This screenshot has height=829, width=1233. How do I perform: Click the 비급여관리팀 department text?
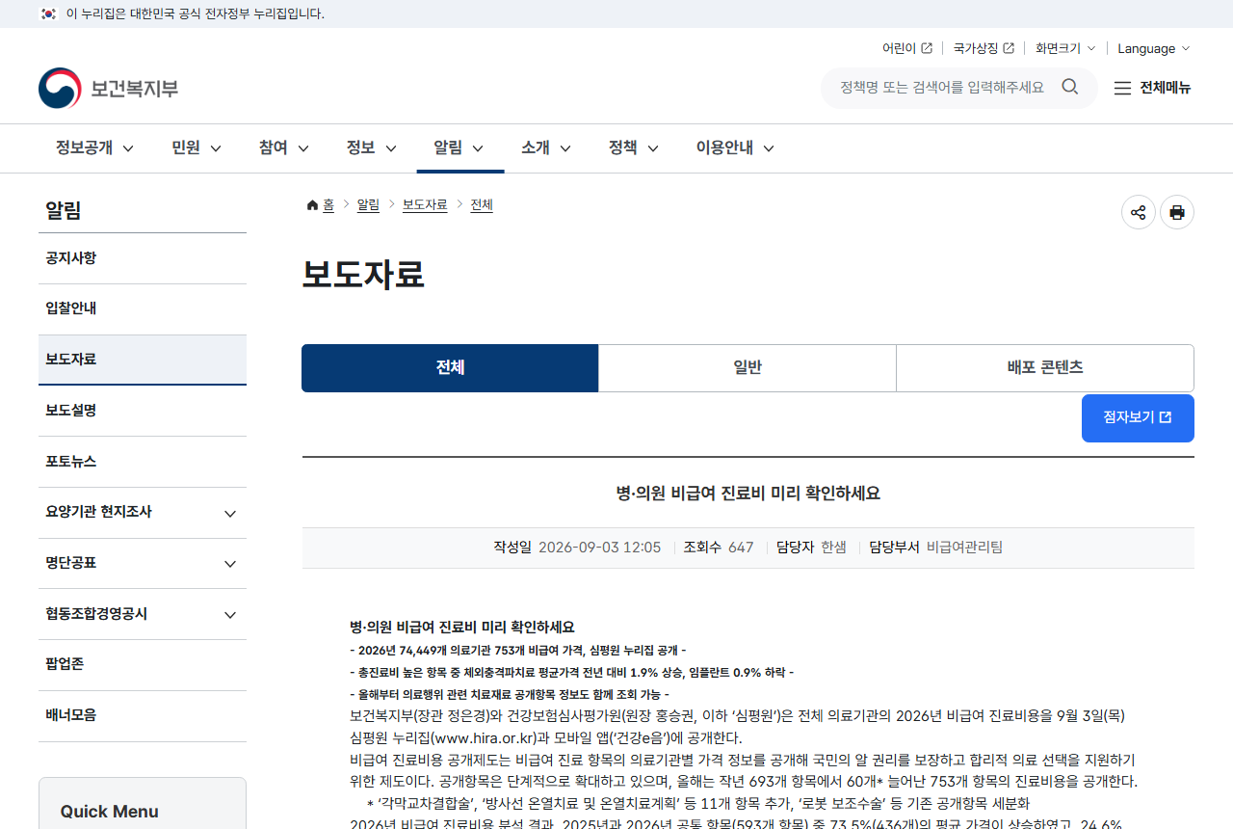(x=964, y=548)
